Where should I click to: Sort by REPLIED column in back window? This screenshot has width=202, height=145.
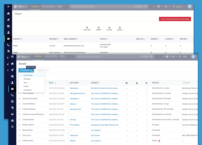click(x=184, y=39)
